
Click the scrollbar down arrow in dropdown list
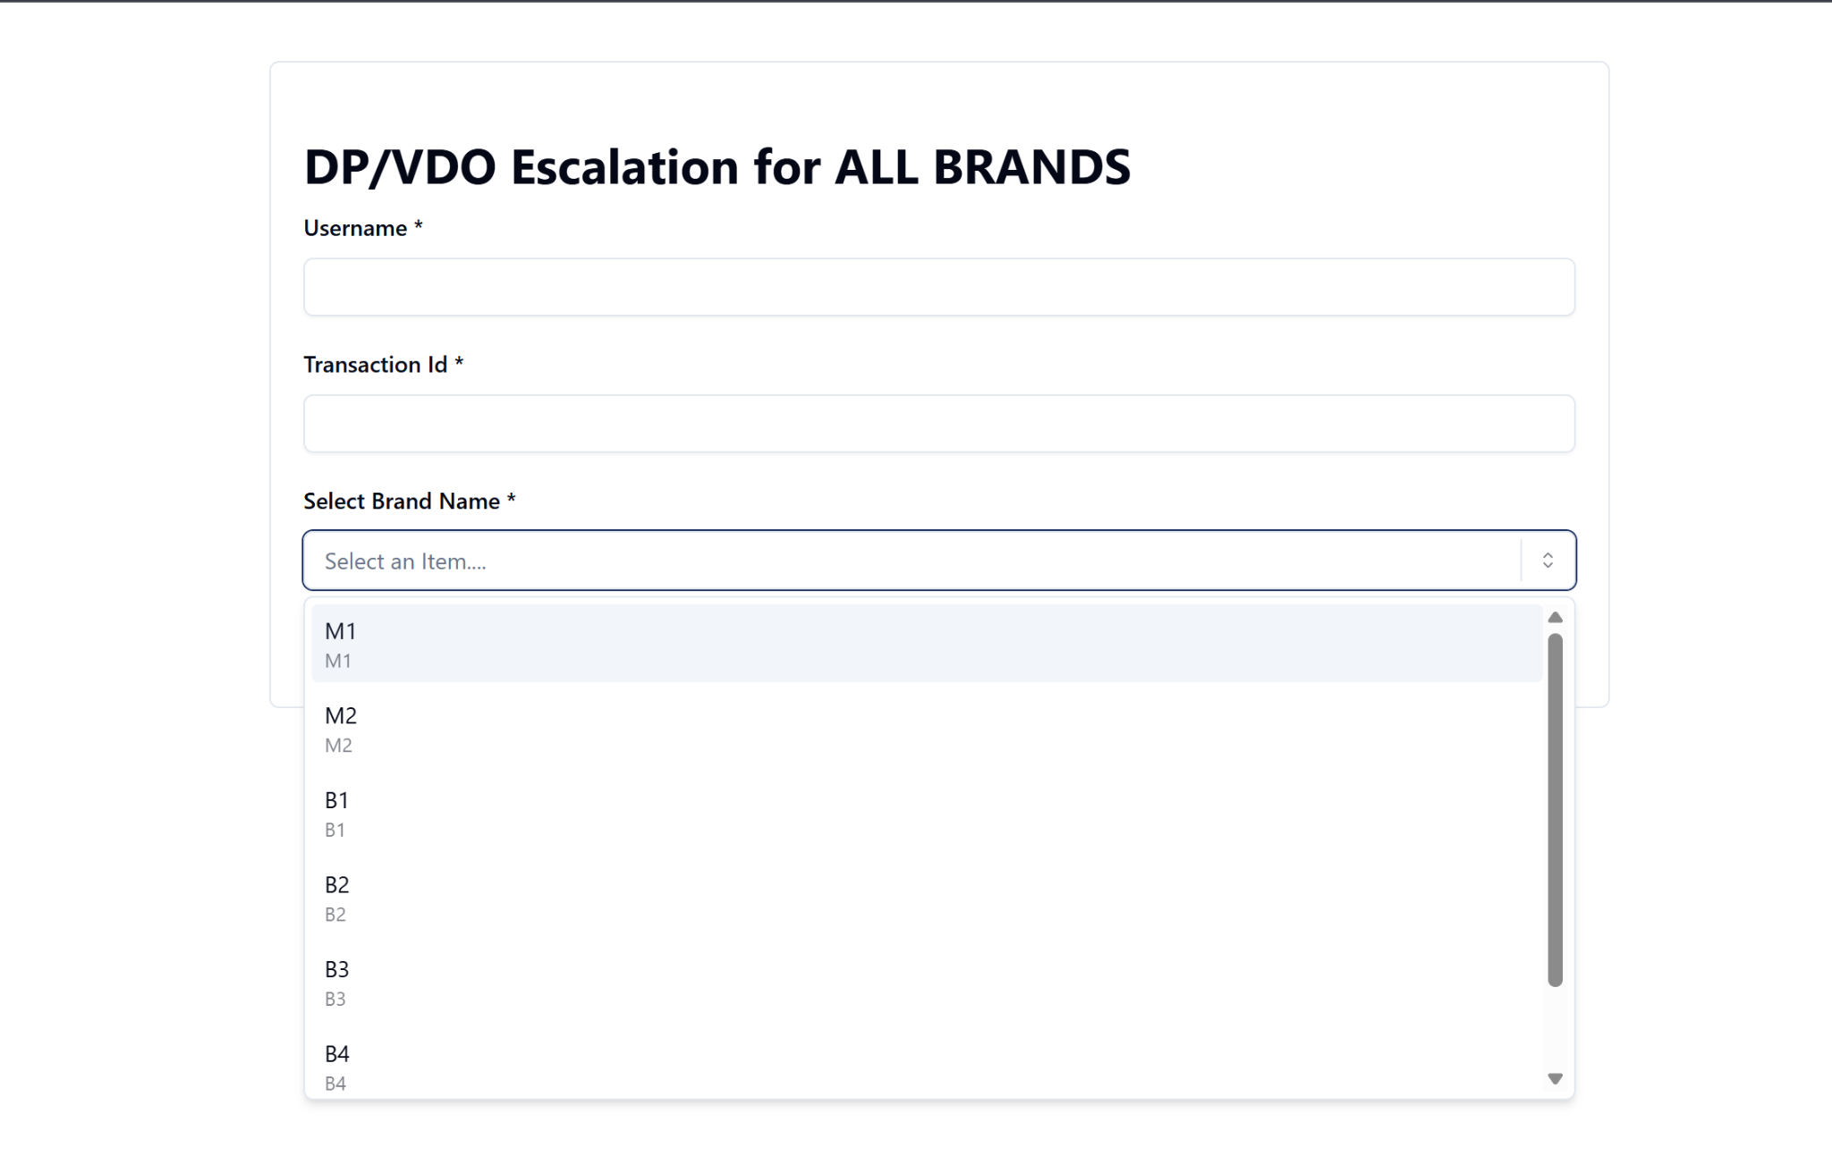coord(1555,1079)
